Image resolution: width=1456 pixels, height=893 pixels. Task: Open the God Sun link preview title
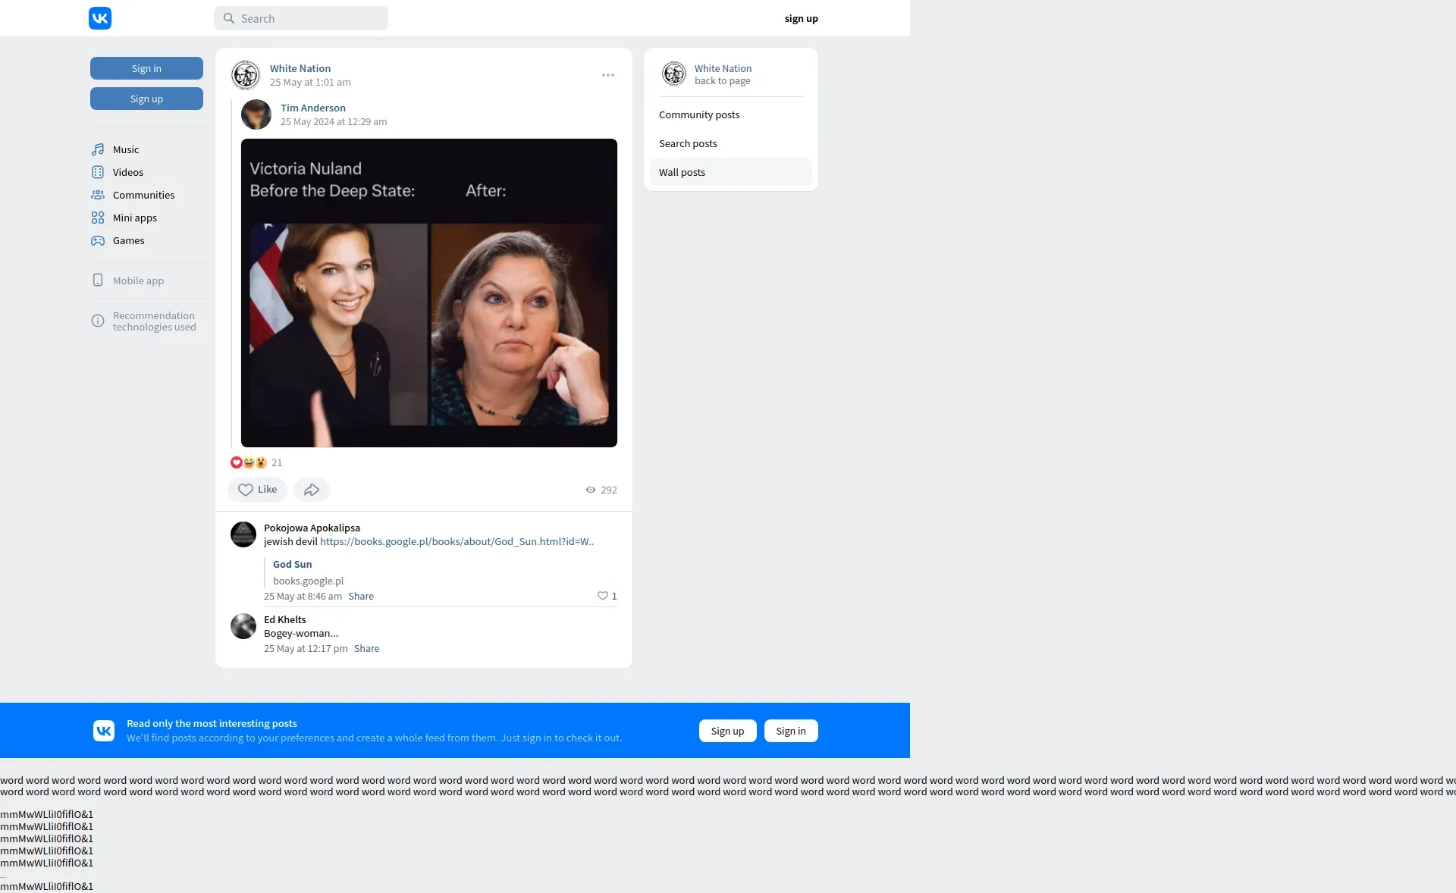click(x=292, y=564)
